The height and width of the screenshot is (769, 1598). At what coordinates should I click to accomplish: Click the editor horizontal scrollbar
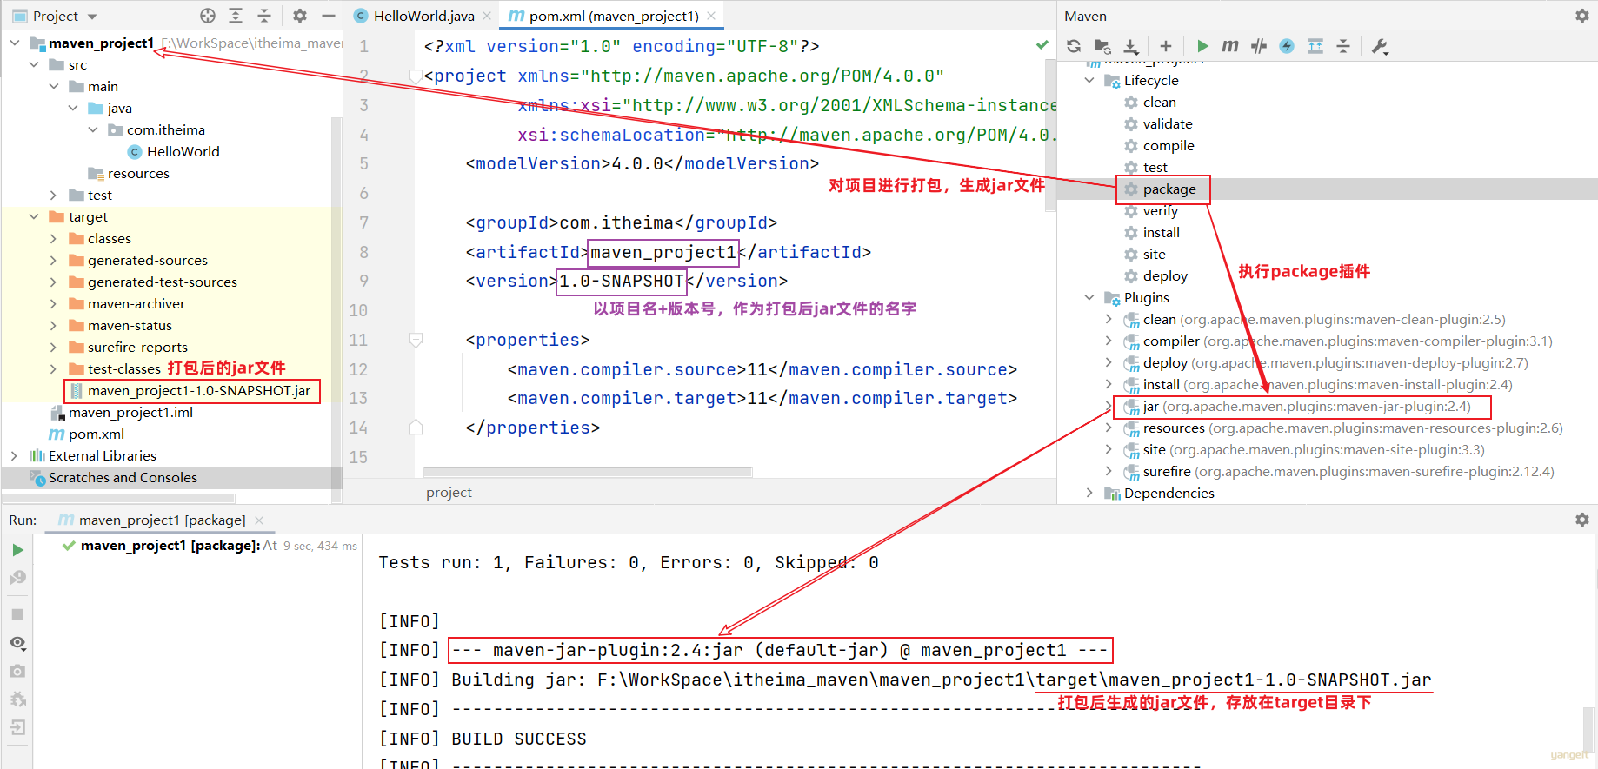[x=588, y=473]
